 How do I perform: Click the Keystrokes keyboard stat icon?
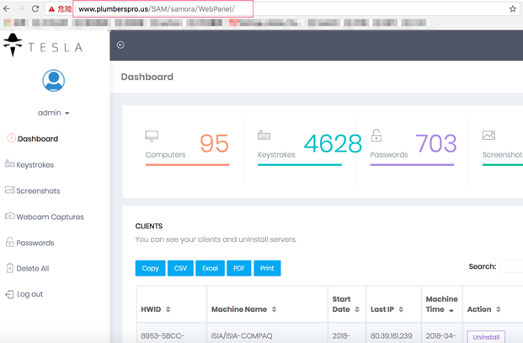[x=264, y=135]
